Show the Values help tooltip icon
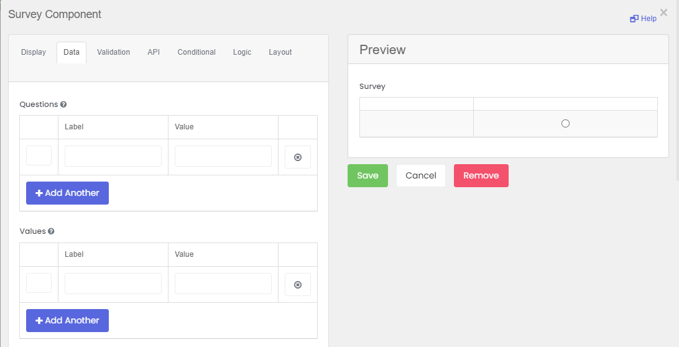679x347 pixels. click(x=51, y=231)
